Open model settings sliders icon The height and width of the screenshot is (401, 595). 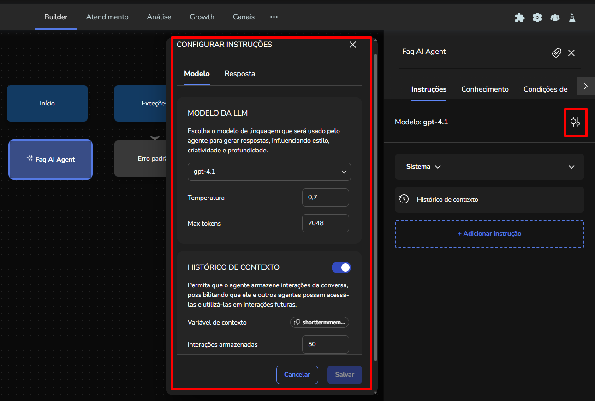575,122
